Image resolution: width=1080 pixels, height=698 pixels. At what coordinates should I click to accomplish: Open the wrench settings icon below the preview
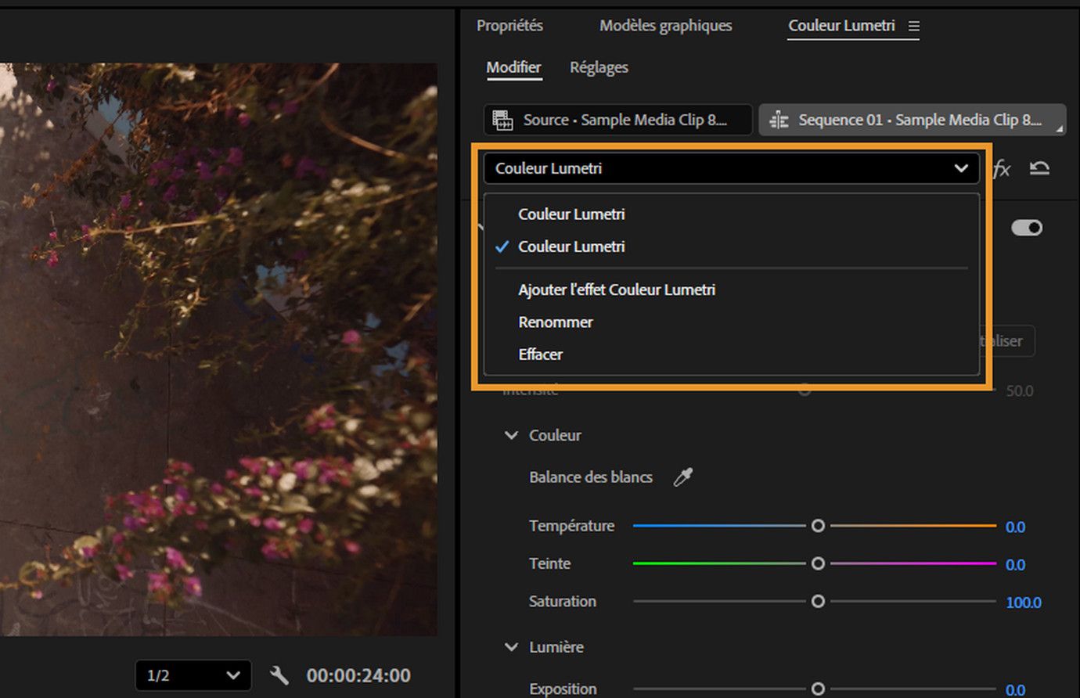pos(279,675)
